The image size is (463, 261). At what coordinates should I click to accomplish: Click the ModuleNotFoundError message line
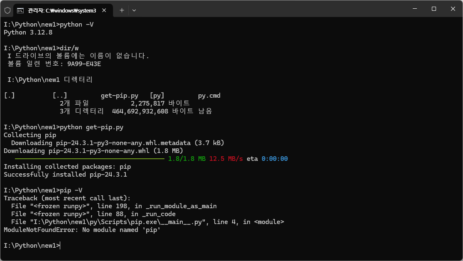[x=82, y=230]
